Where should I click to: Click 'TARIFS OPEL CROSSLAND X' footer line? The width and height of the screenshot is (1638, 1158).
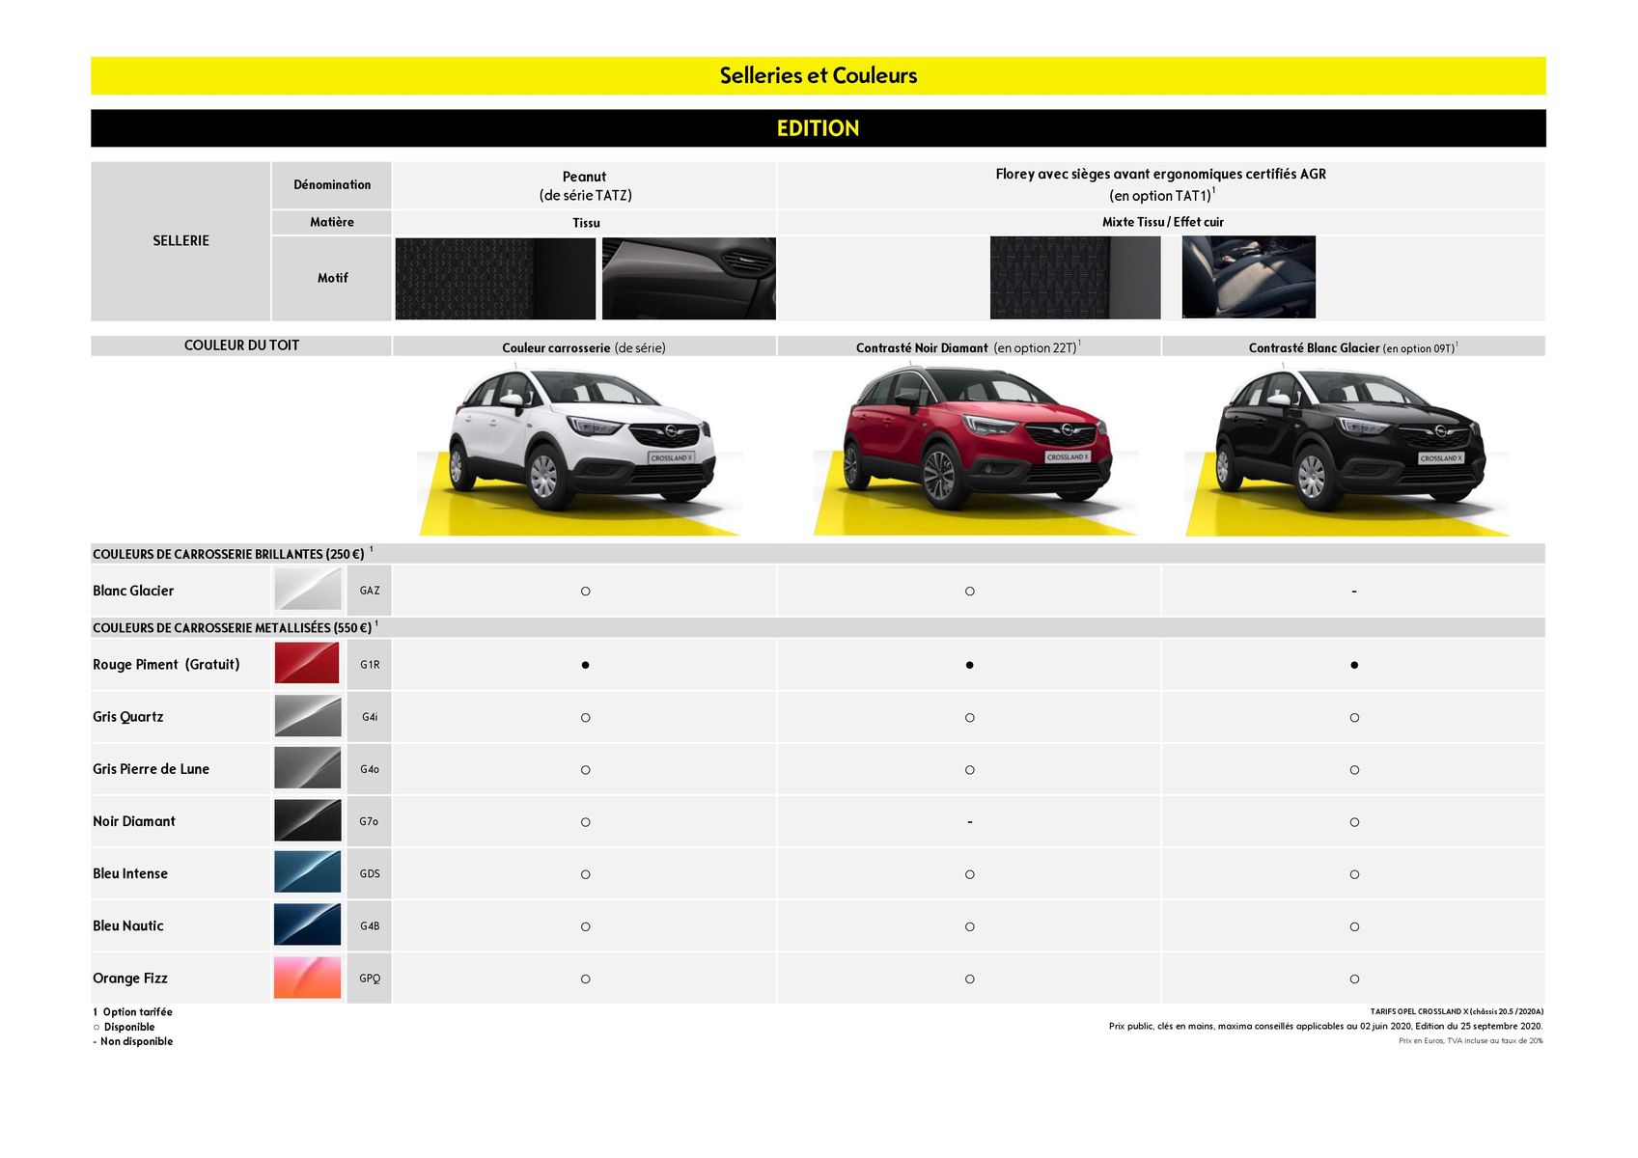(1457, 1012)
